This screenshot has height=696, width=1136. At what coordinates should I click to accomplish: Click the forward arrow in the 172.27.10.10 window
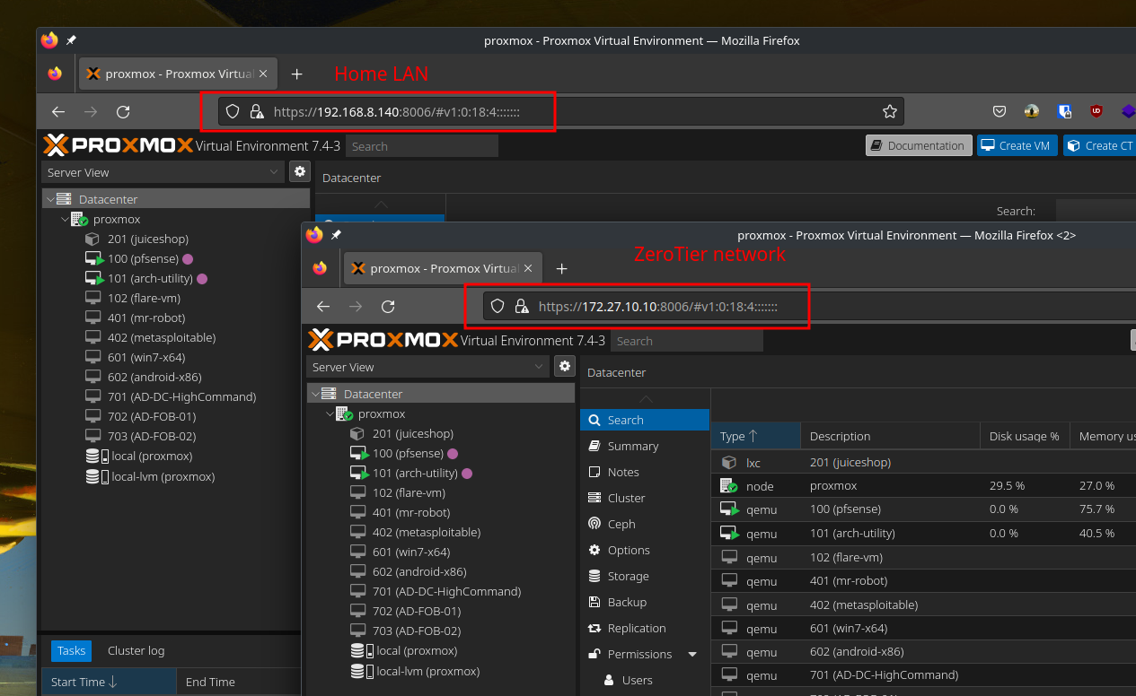[356, 306]
